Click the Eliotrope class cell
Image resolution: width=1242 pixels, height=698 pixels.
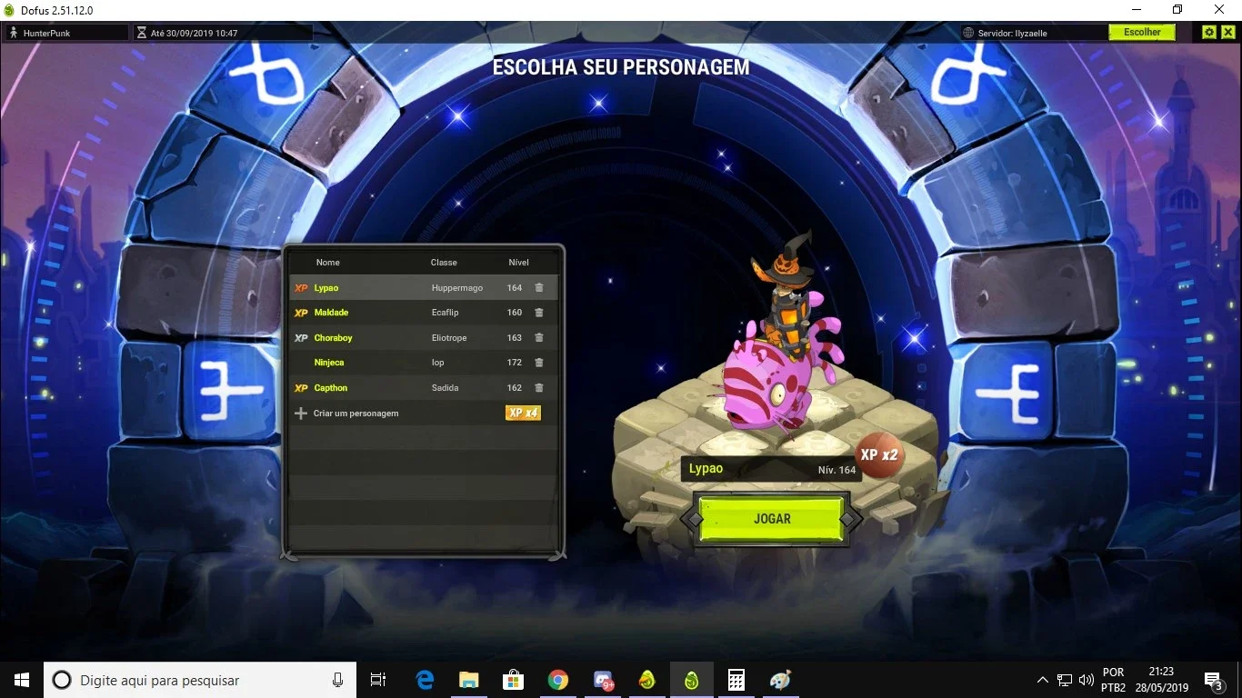point(449,338)
